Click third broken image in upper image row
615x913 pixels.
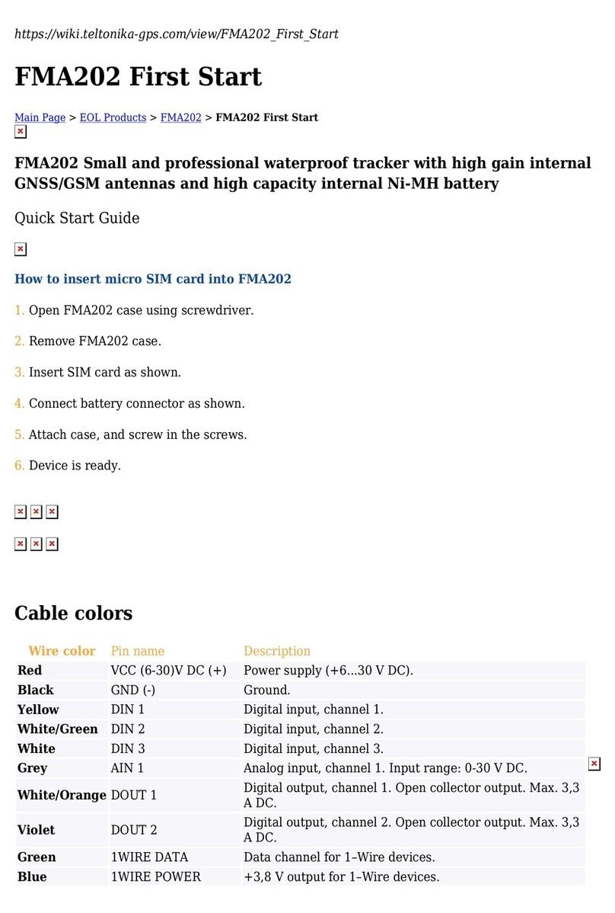click(x=52, y=512)
